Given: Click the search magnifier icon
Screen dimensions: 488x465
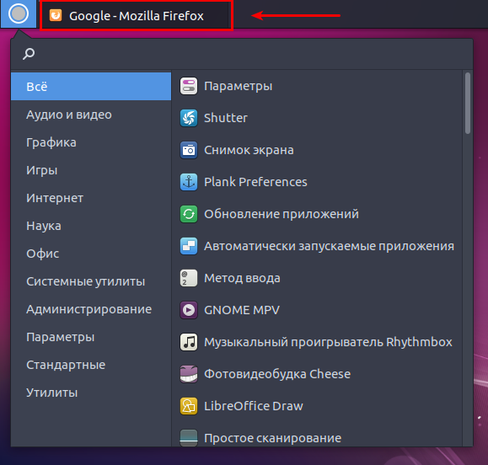Looking at the screenshot, I should pos(29,54).
